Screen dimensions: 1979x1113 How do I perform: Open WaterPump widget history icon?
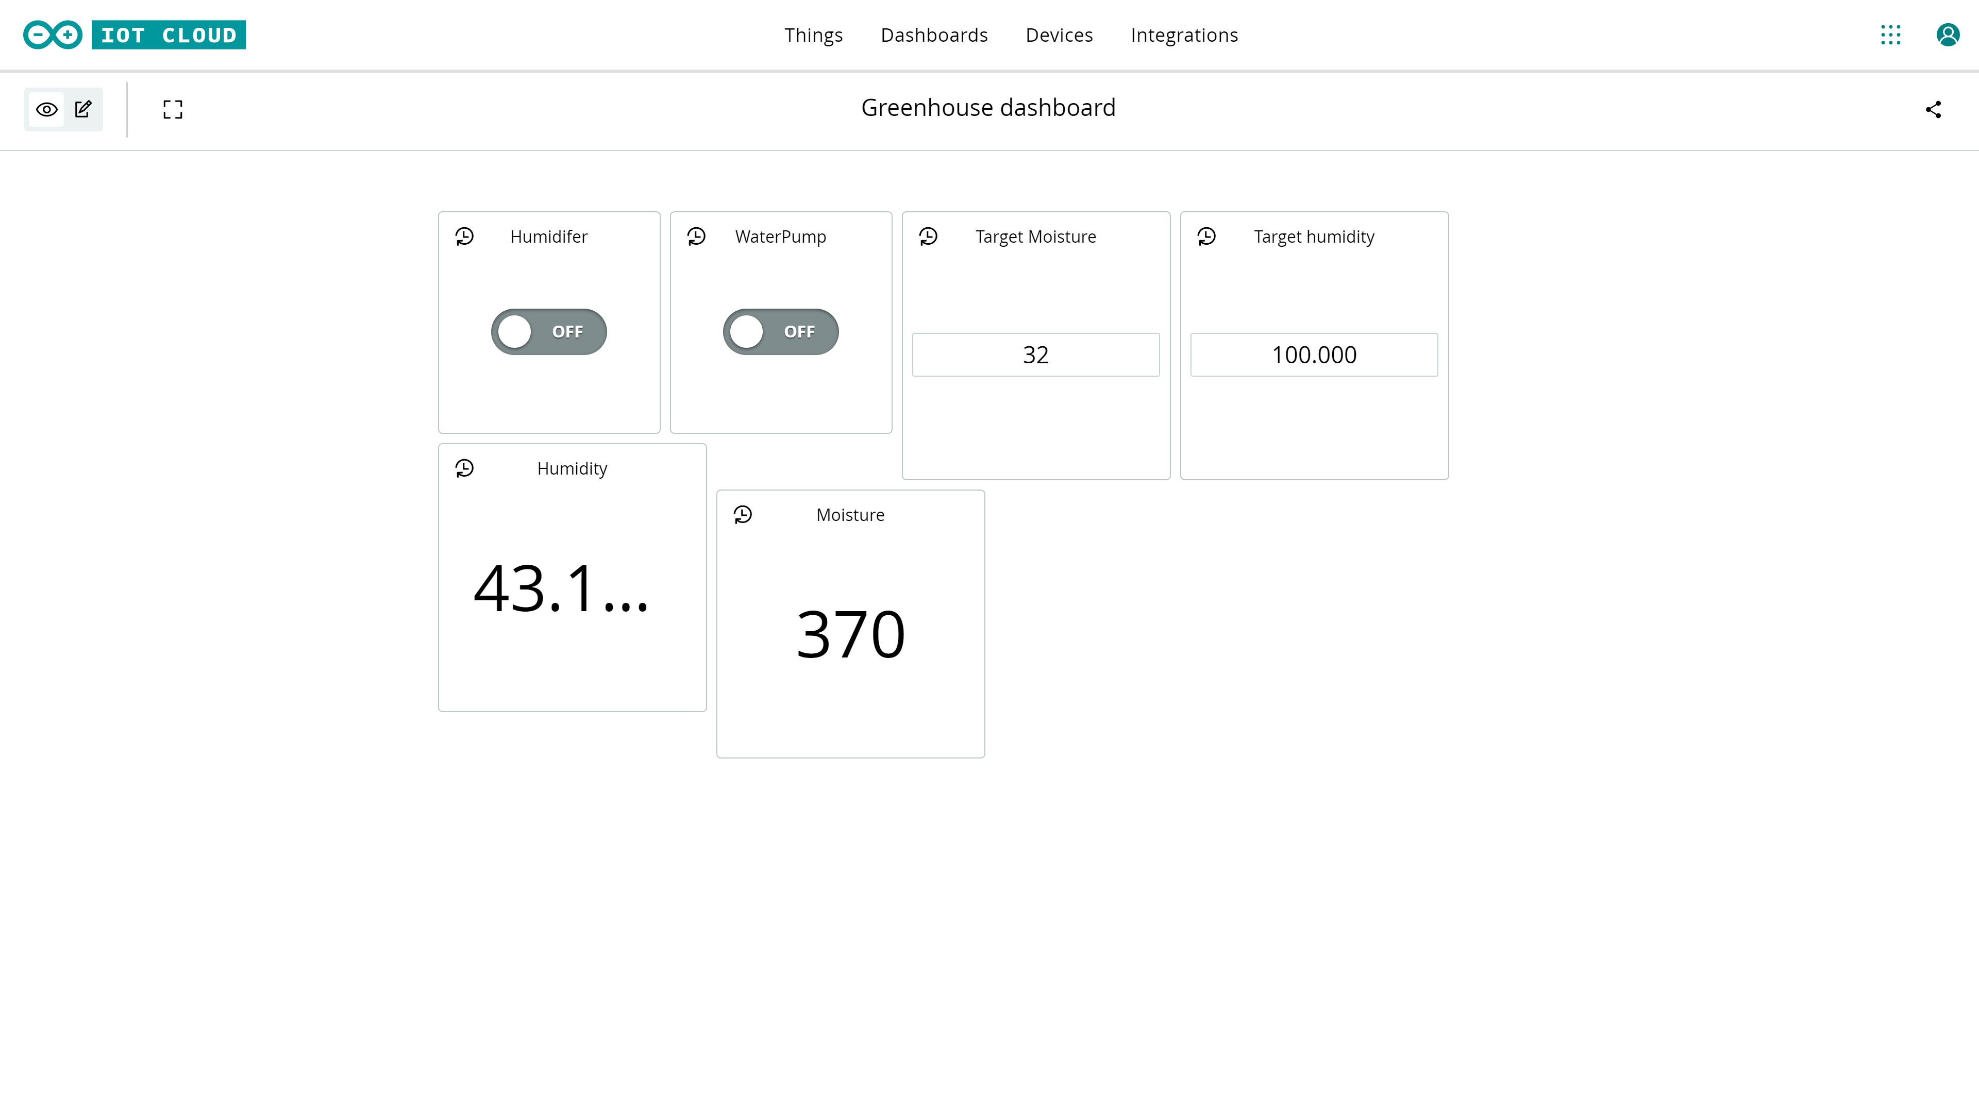coord(697,237)
